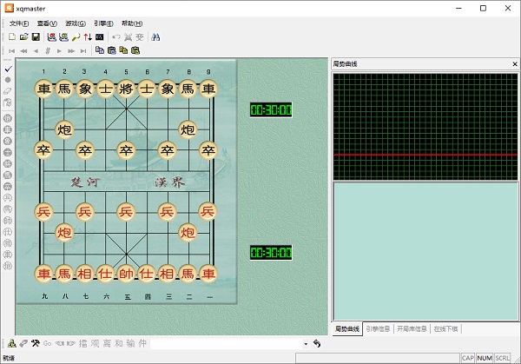Screen dimensions: 521x364
Task: Select the red center 兵 pawn
Action: coord(126,212)
